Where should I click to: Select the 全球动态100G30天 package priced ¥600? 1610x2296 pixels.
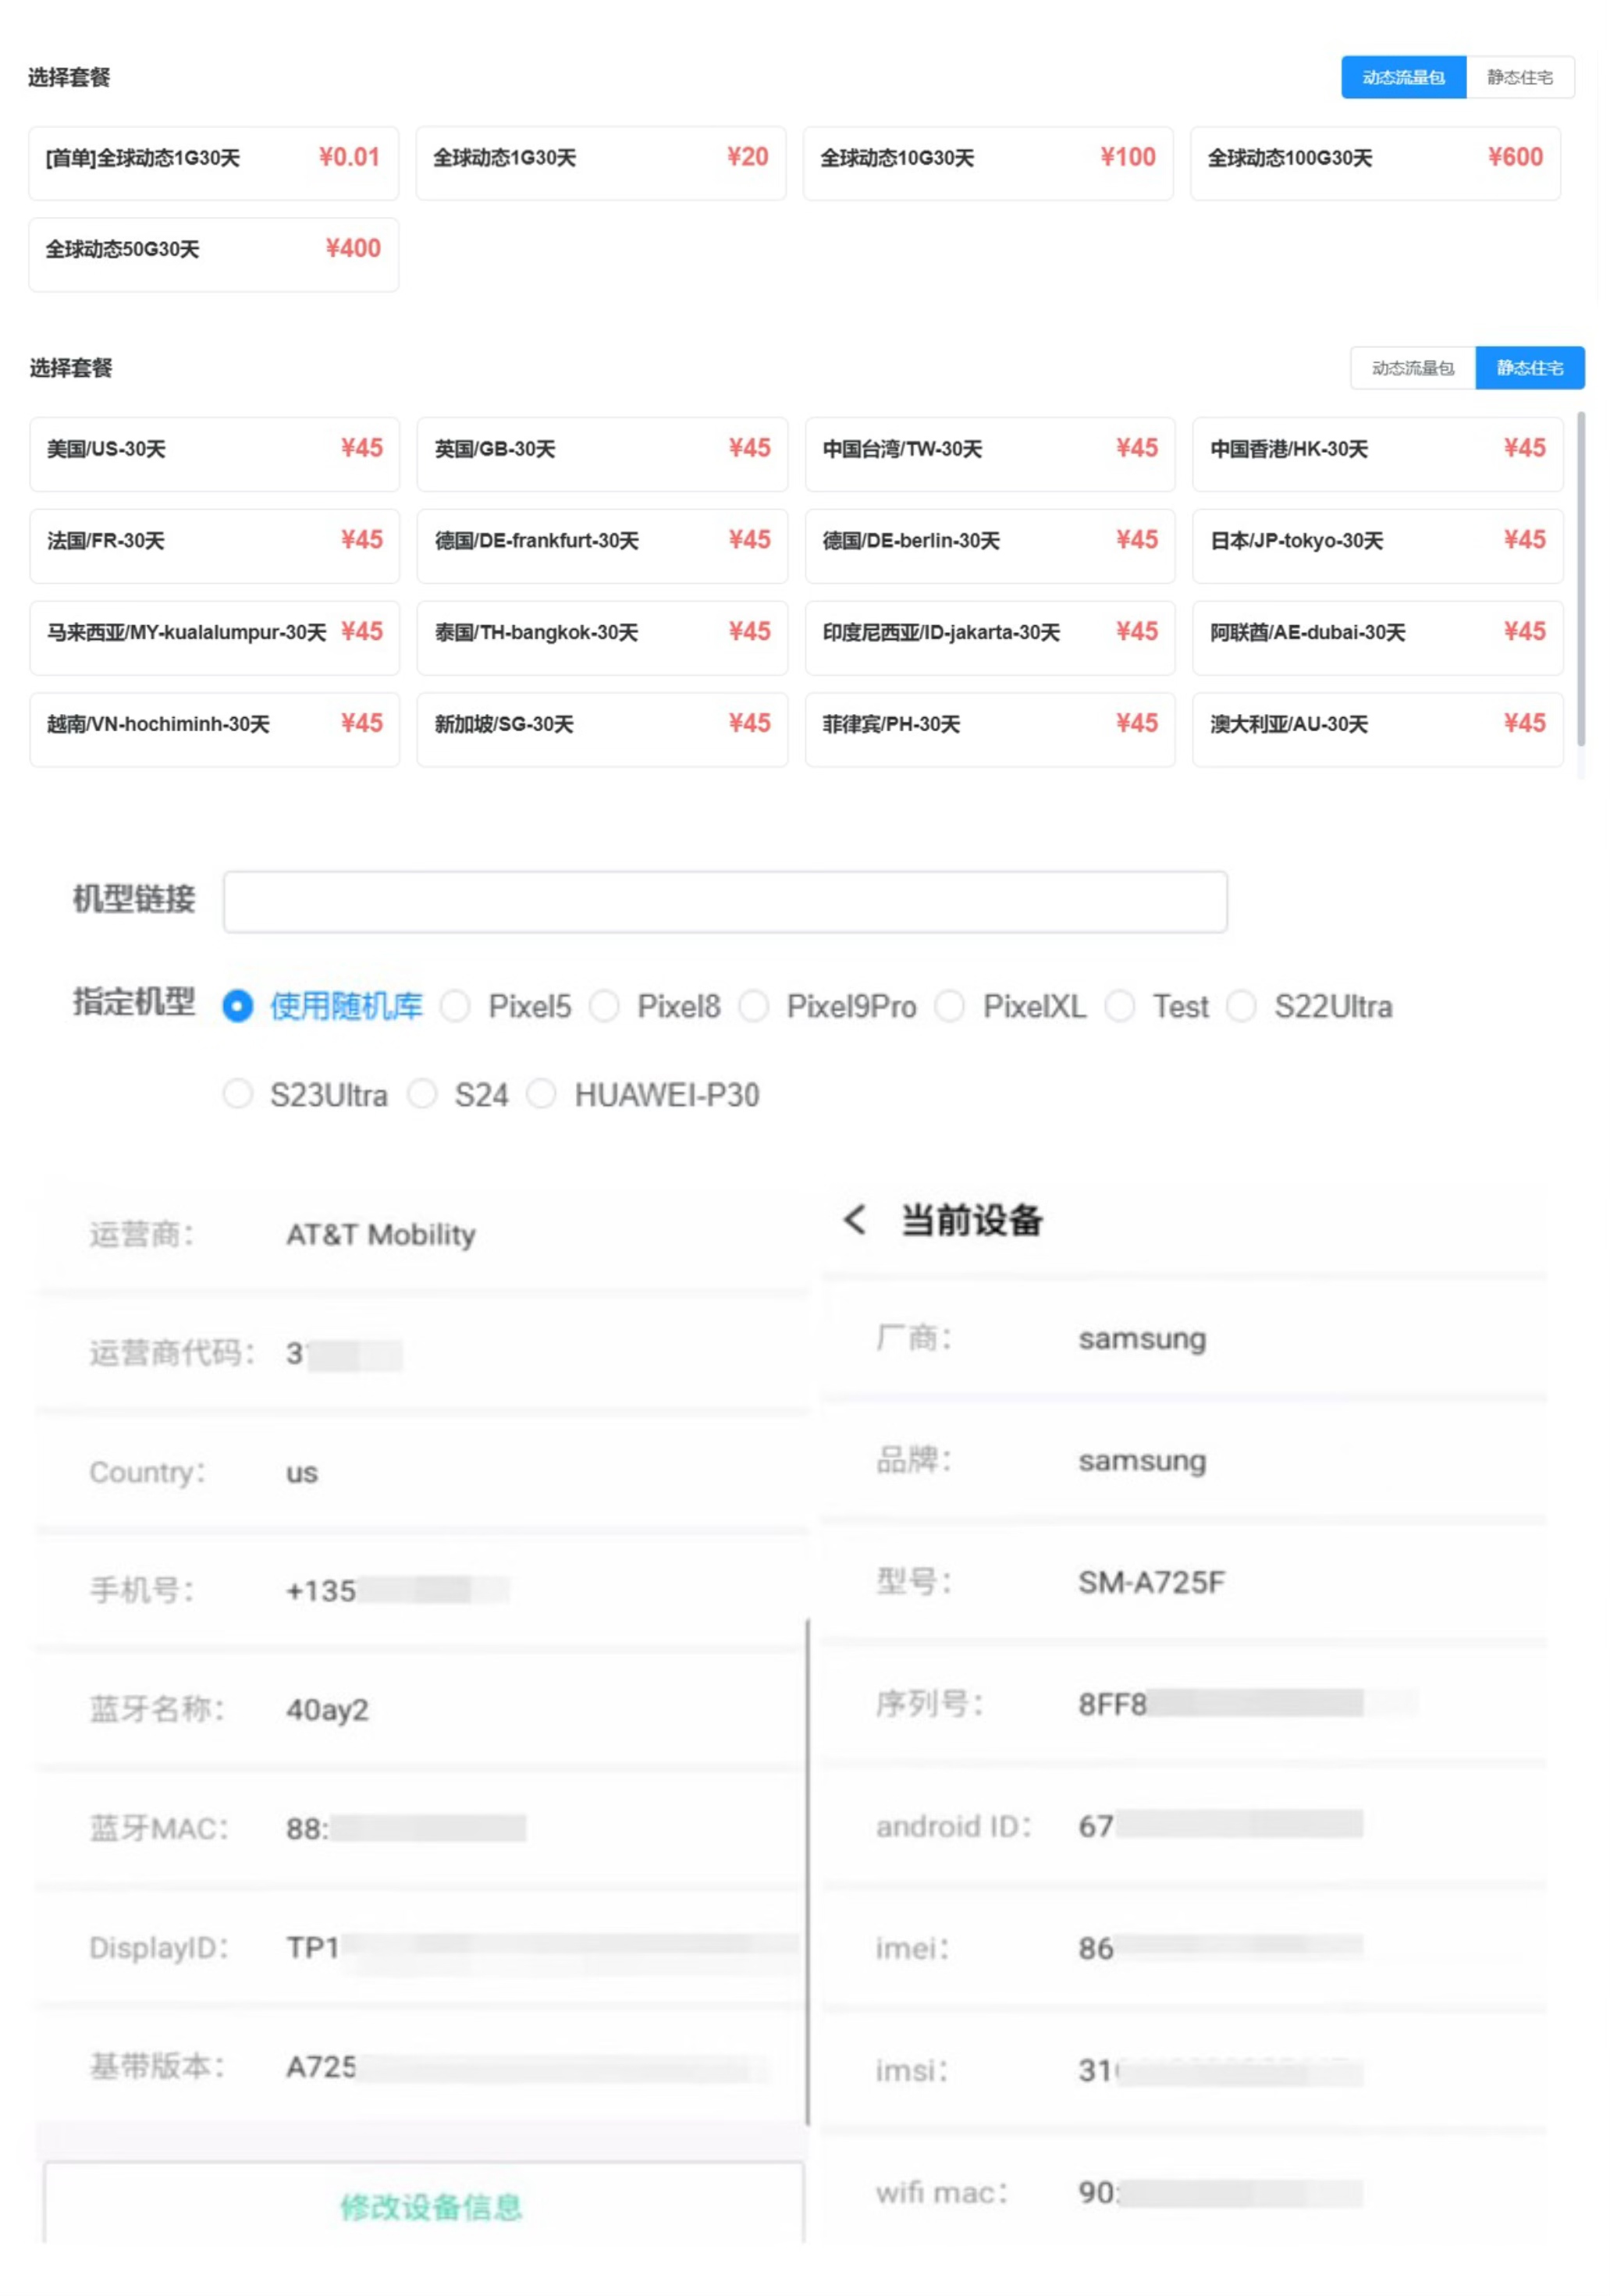pos(1375,162)
